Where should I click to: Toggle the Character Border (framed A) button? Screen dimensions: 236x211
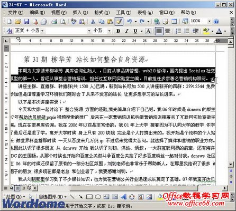pyautogui.click(x=148, y=31)
